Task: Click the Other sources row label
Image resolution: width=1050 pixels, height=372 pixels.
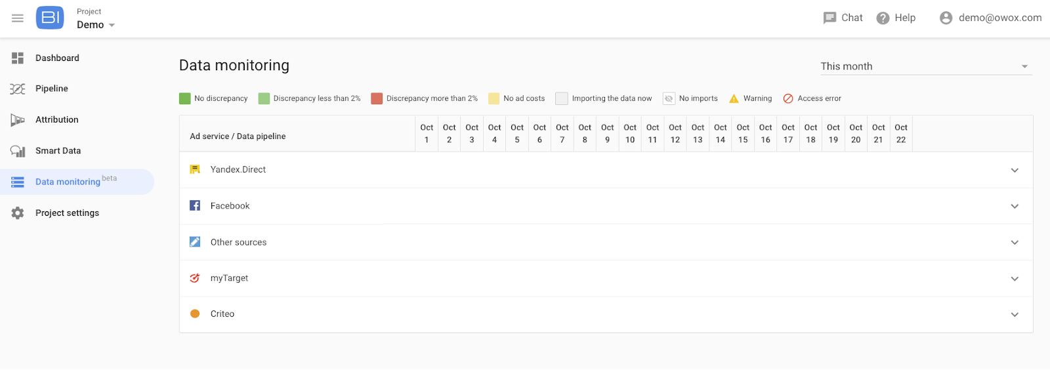Action: 238,243
